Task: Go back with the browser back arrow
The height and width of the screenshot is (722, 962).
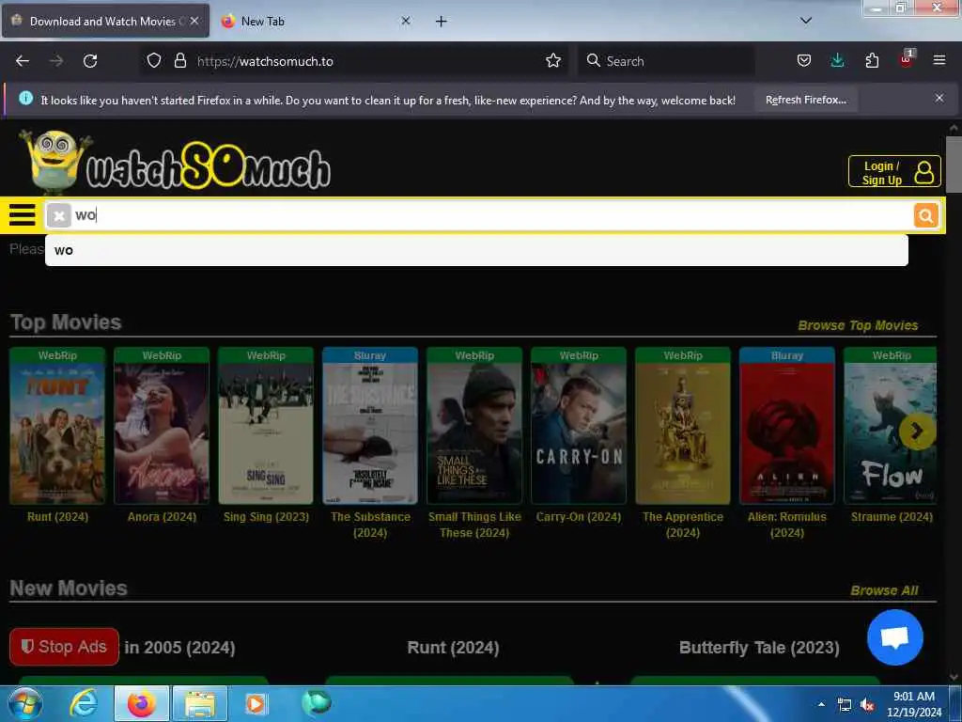Action: [x=23, y=61]
